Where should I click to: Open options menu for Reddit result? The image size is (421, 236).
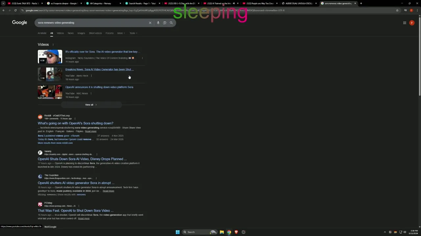[x=75, y=119]
